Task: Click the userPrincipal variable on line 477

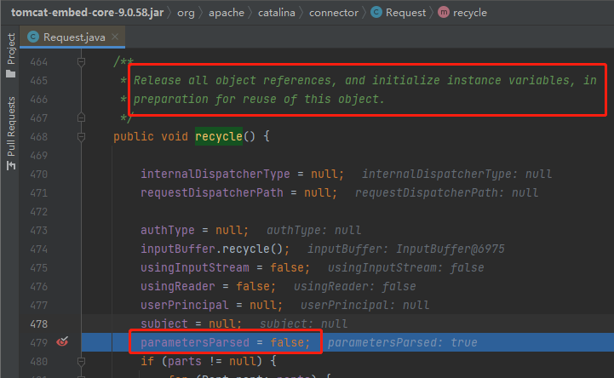Action: (185, 305)
